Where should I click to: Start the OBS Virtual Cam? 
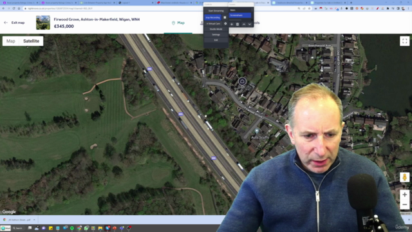pyautogui.click(x=213, y=24)
